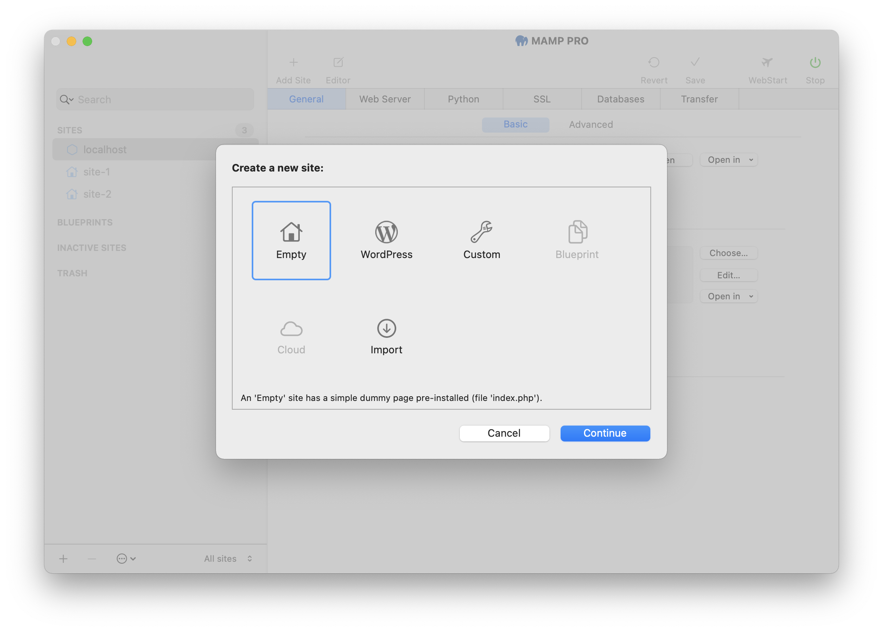
Task: Click the Empty site description text
Action: point(391,398)
